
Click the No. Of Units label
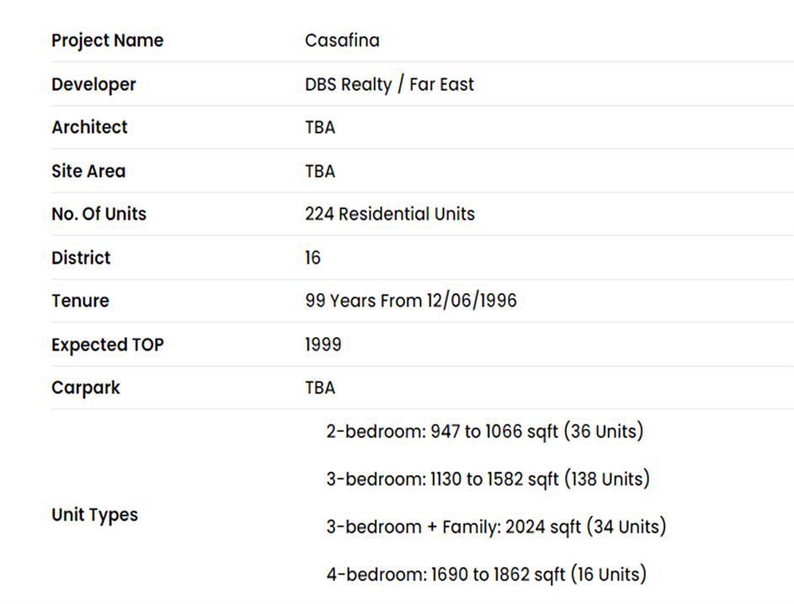[x=99, y=214]
